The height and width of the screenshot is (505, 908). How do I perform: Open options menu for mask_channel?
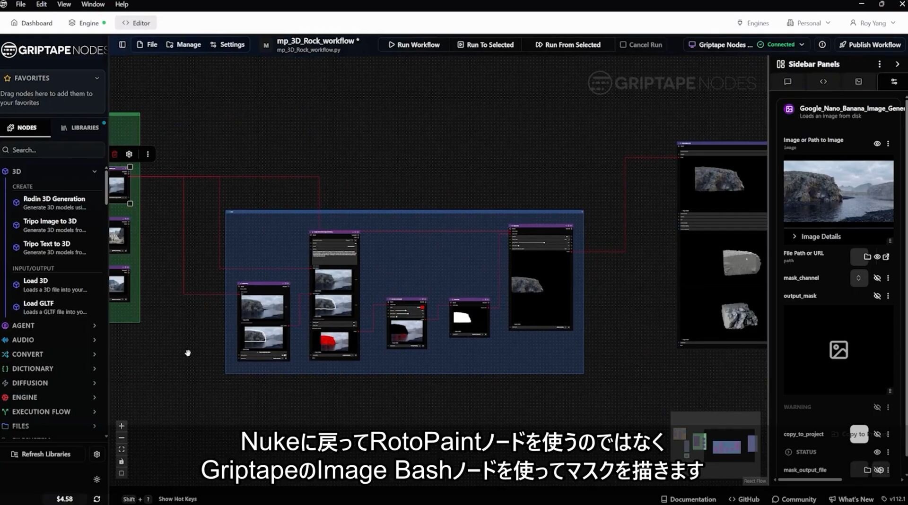pyautogui.click(x=888, y=278)
